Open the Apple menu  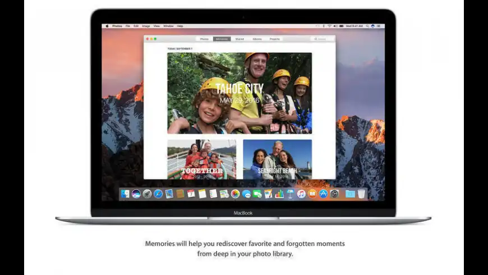pyautogui.click(x=107, y=26)
